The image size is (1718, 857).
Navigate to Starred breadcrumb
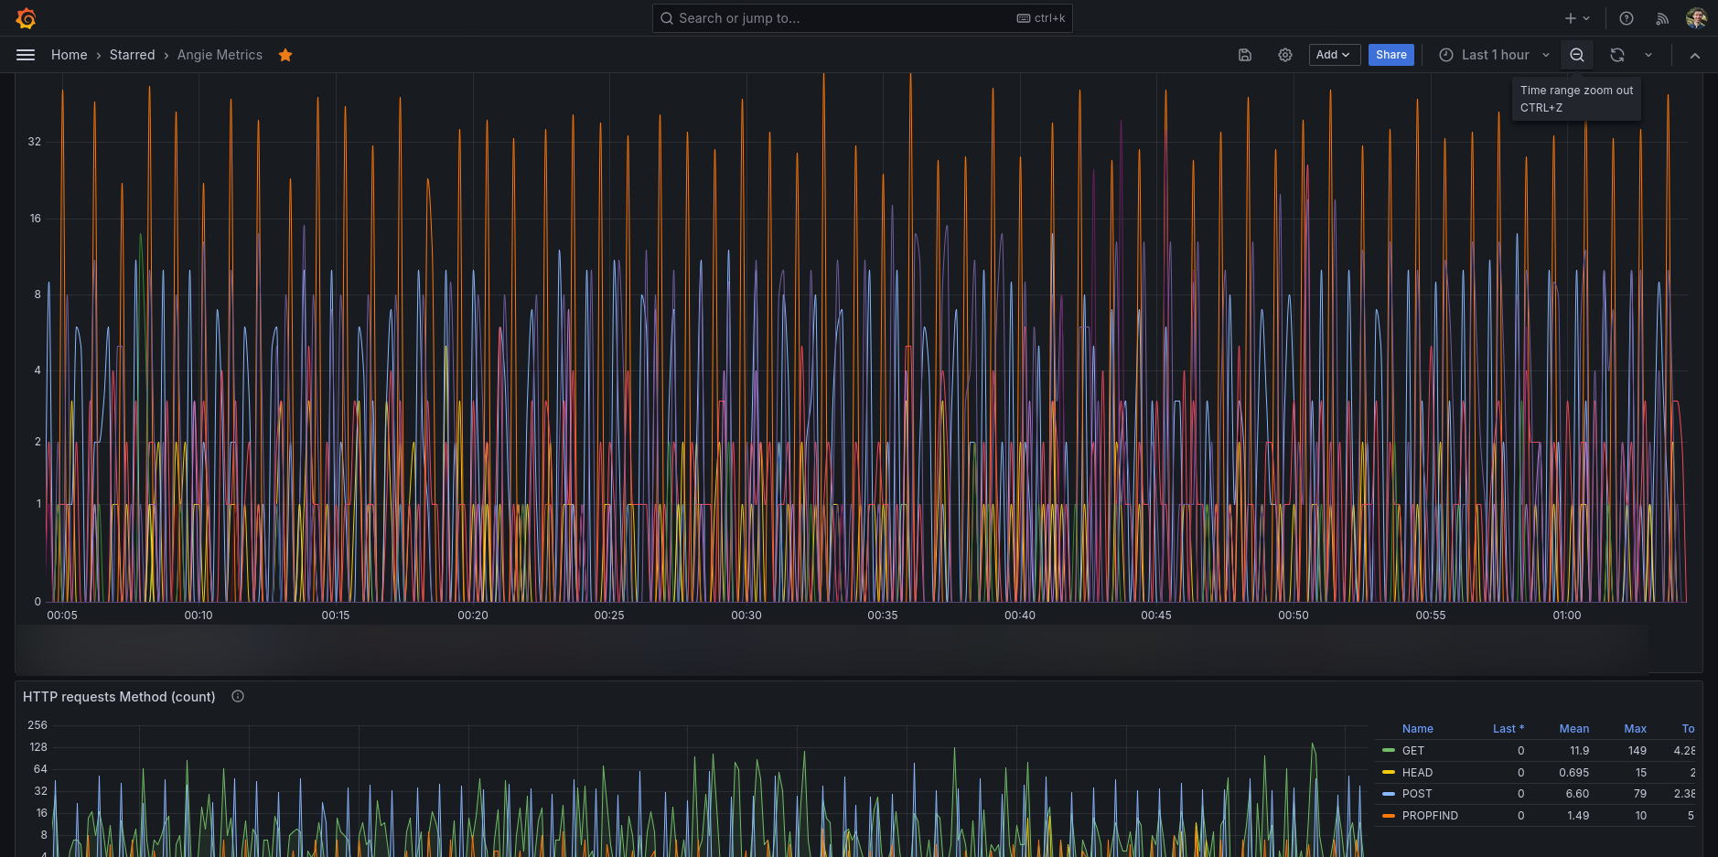click(x=132, y=55)
